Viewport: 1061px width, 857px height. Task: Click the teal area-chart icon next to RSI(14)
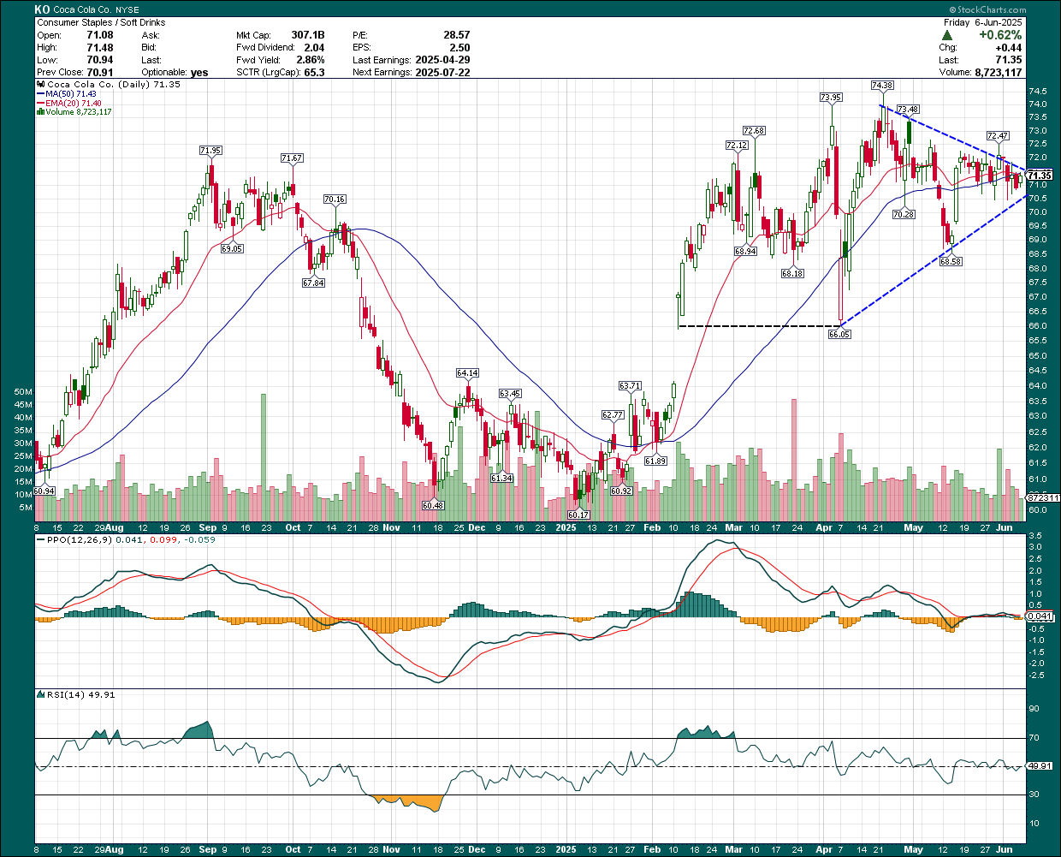41,695
